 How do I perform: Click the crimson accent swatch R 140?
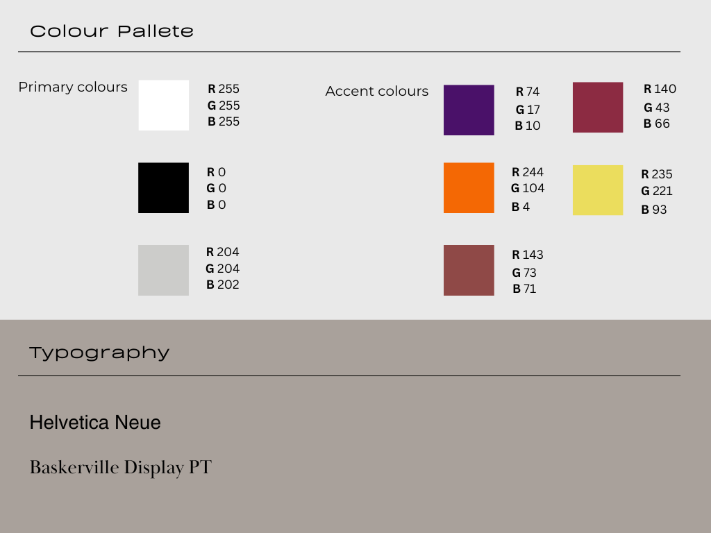tap(598, 108)
